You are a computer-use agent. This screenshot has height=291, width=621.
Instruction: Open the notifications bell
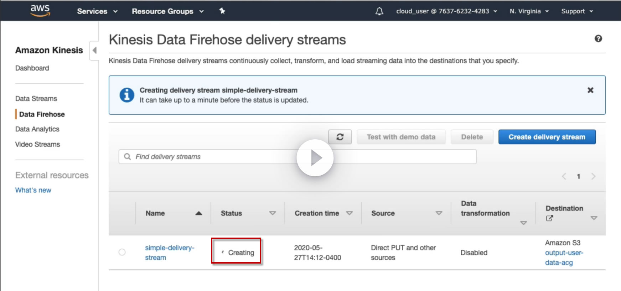point(379,11)
